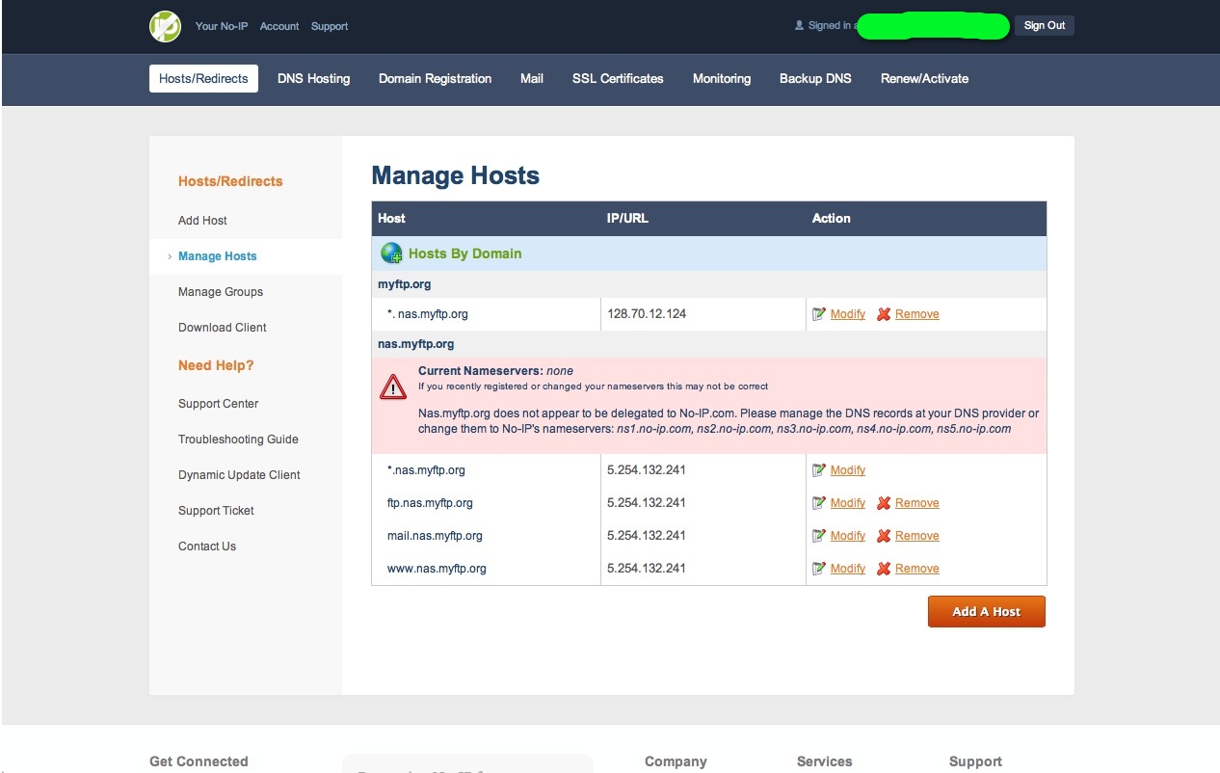
Task: Select Manage Hosts in the sidebar
Action: point(218,256)
